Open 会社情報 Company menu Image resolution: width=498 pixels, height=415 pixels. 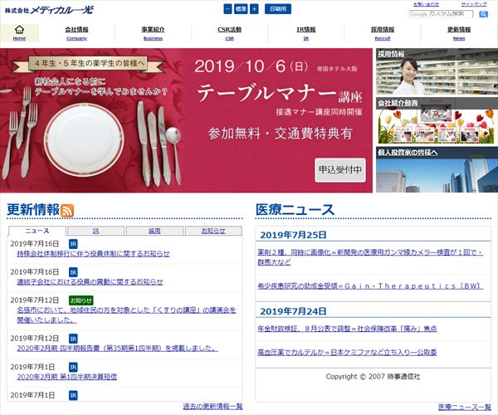76,33
